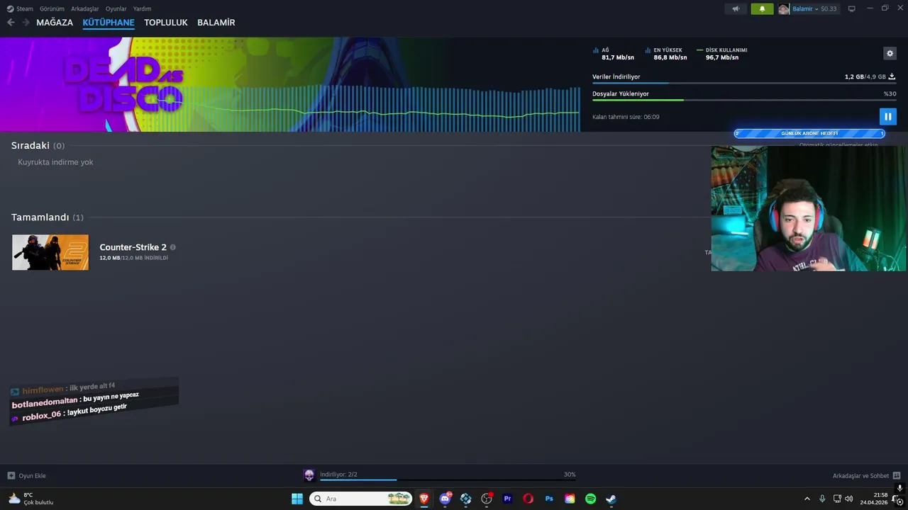Go forward with the right arrow
Viewport: 908px width, 510px height.
(x=26, y=23)
